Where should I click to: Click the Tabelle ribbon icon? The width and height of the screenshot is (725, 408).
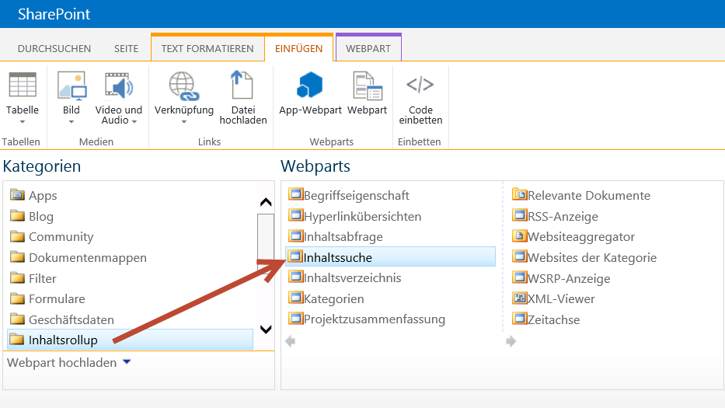pyautogui.click(x=23, y=85)
